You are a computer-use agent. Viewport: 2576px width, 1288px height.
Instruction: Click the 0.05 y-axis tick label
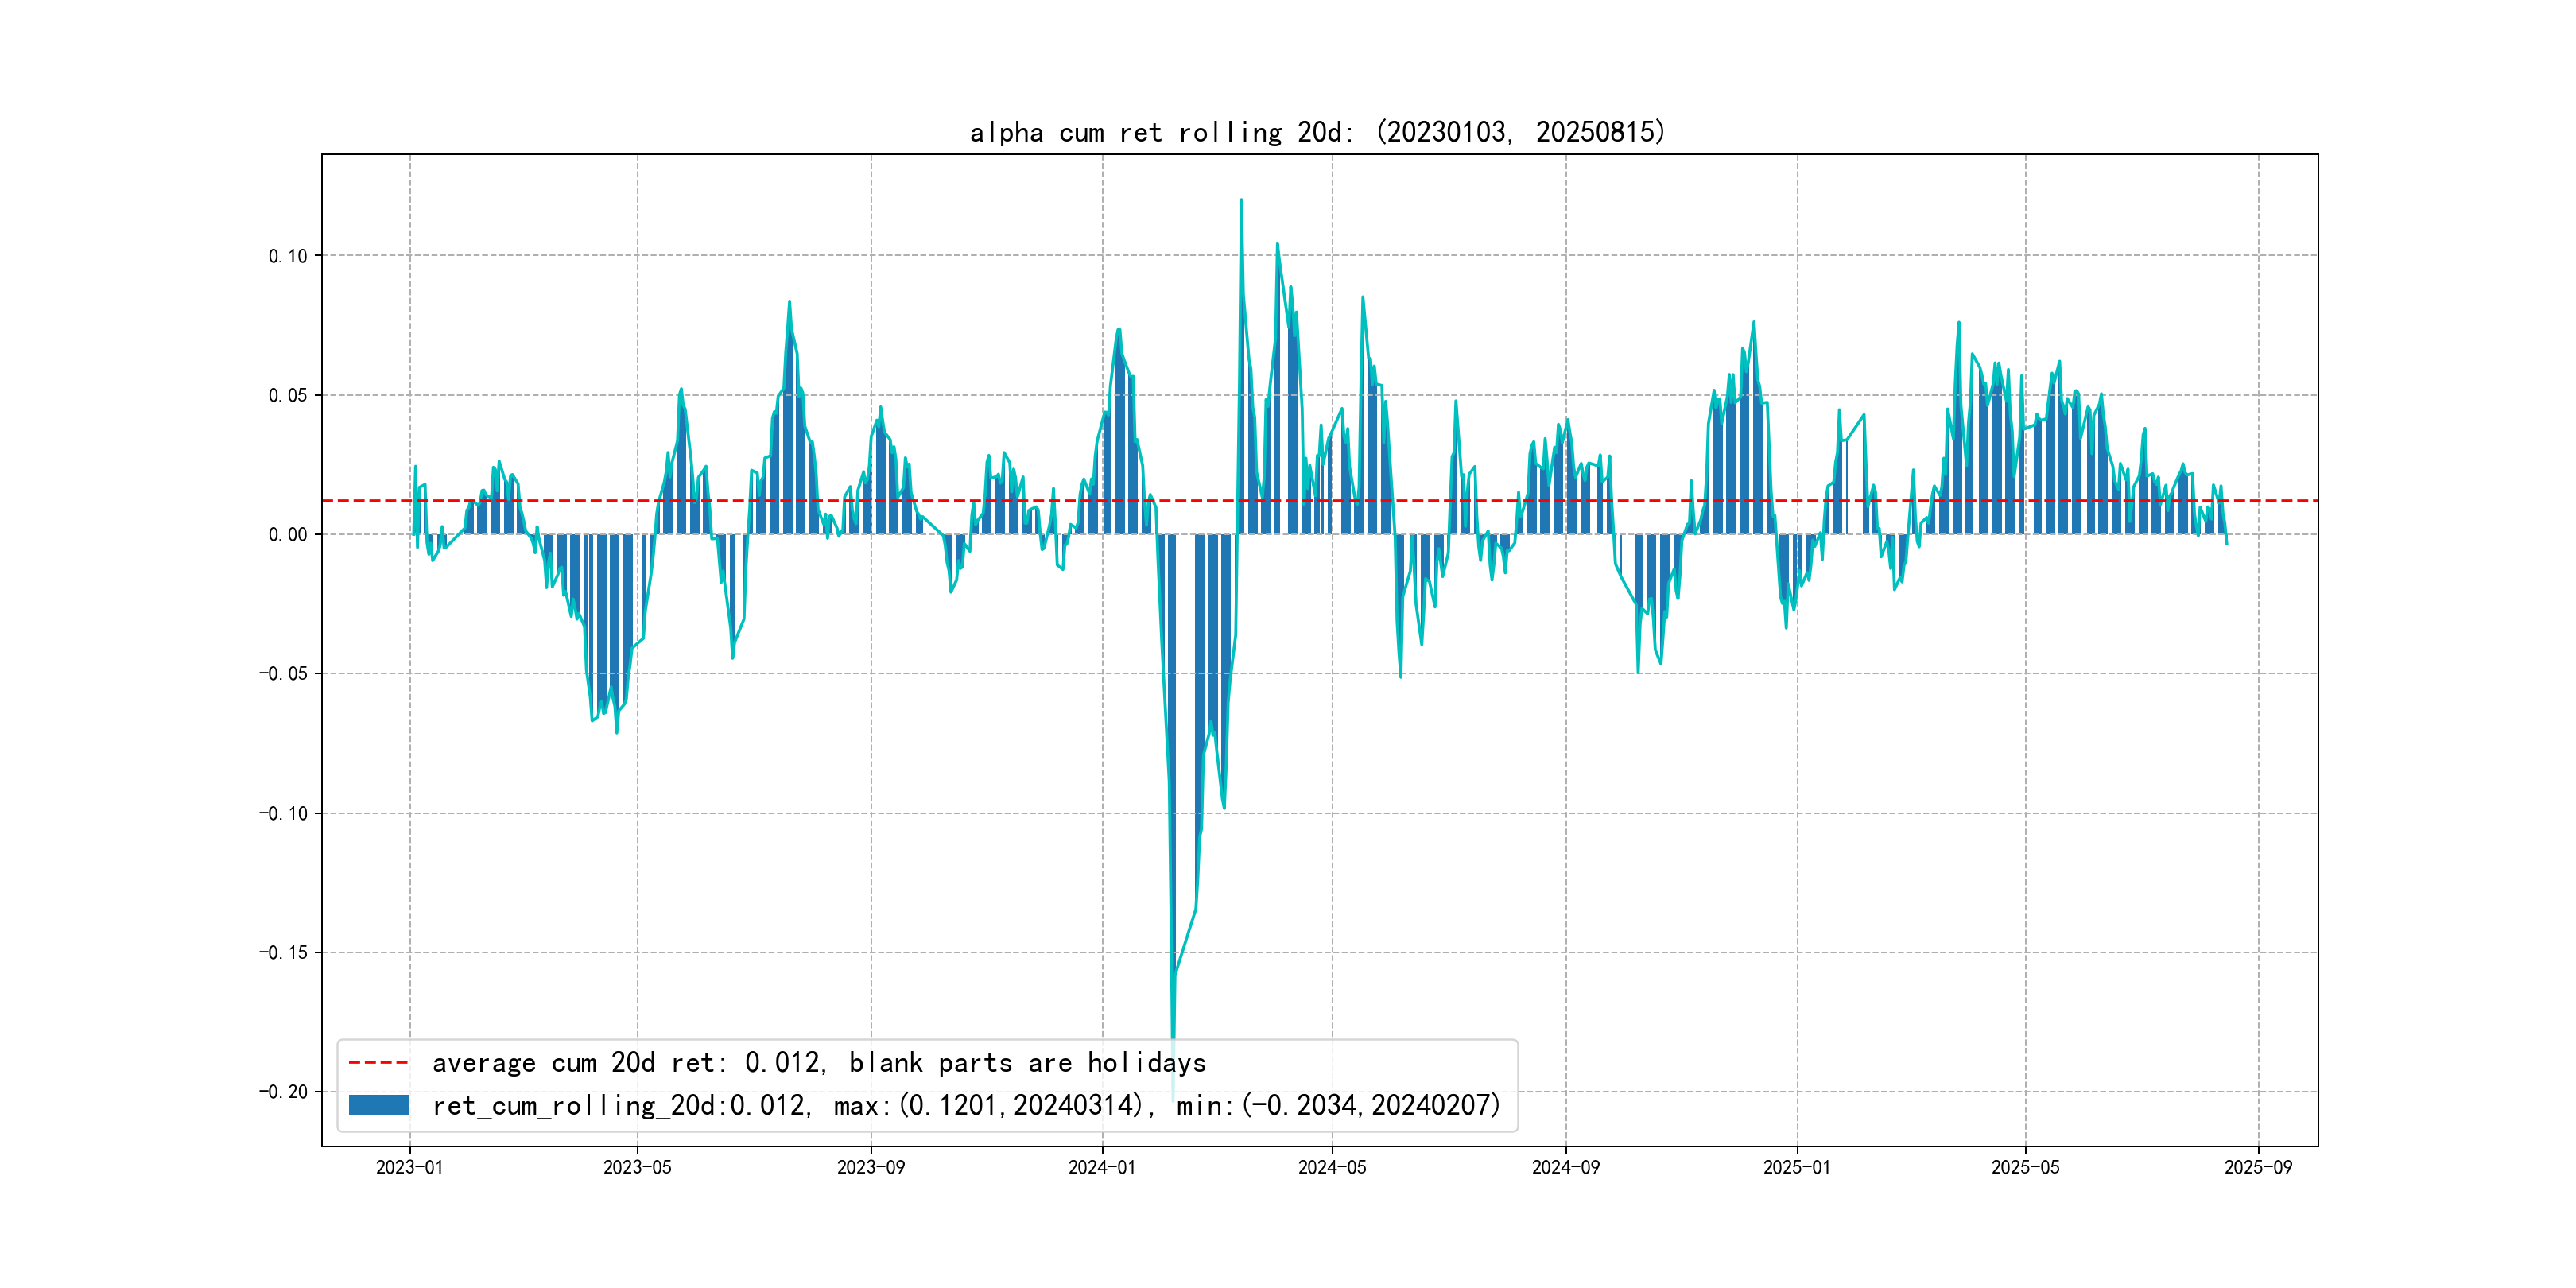(x=287, y=395)
